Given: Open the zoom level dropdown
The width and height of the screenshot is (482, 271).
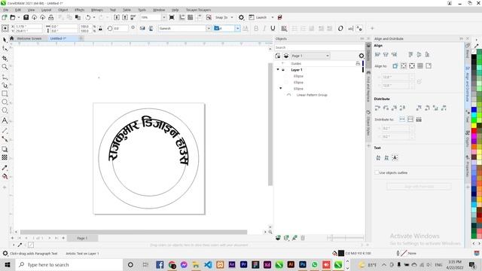Looking at the screenshot, I should 163,17.
